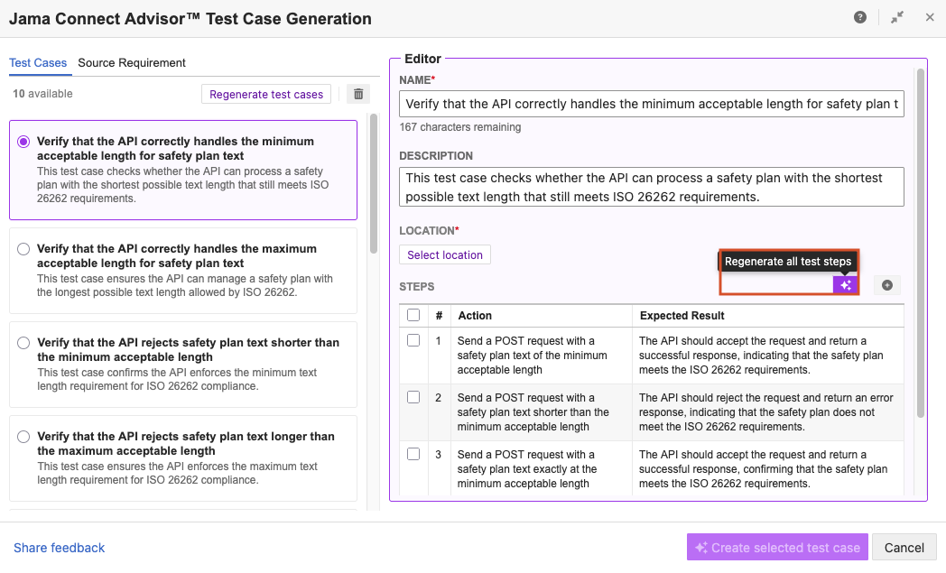The image size is (946, 573).
Task: Add a step with the plus circle icon
Action: coord(886,285)
